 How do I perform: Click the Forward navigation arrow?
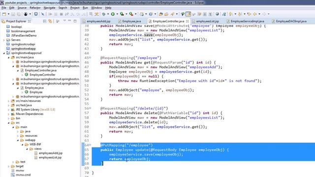264,14
